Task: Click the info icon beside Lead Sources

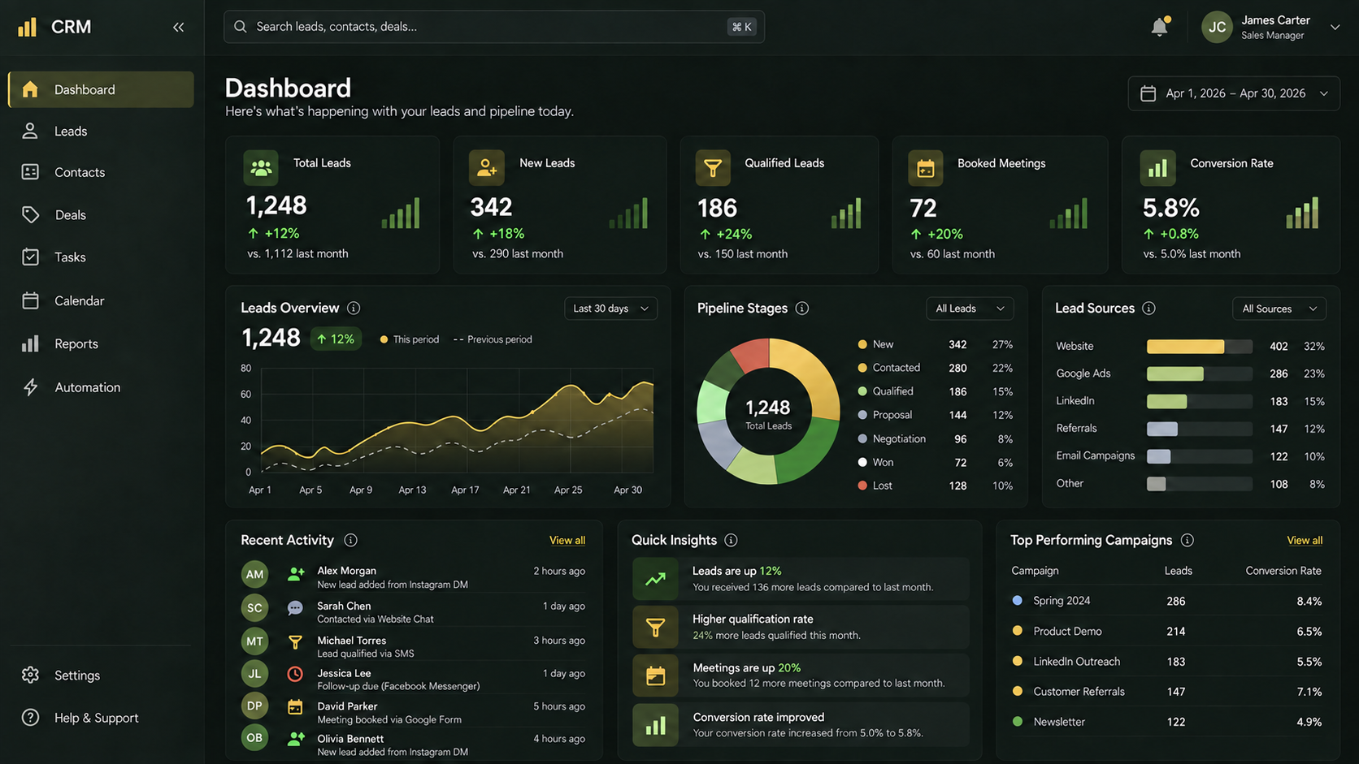Action: 1148,308
